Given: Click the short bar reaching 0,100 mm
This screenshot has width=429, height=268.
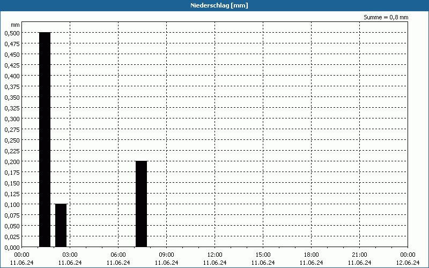Looking at the screenshot, I should click(x=61, y=226).
